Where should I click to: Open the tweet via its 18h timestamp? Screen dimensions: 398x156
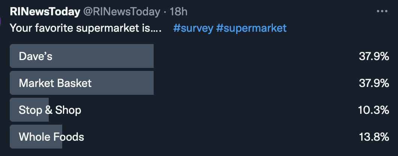point(178,12)
